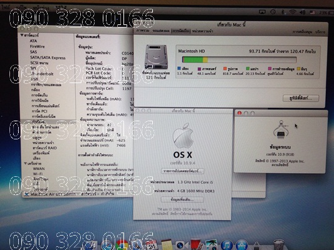
Task: Open the App Store in the Dock
Action: (241, 246)
